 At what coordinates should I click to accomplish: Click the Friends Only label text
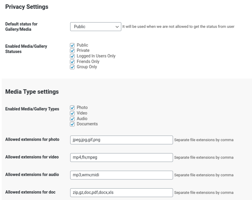pos(88,61)
